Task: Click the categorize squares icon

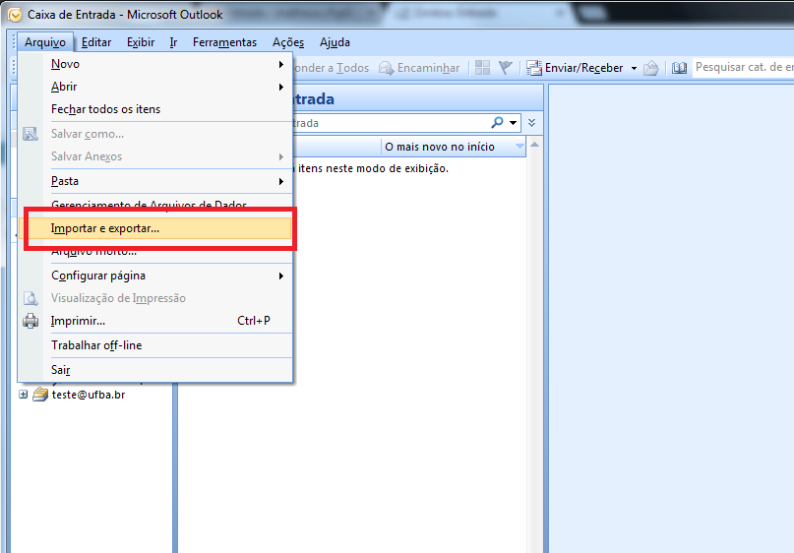Action: tap(482, 68)
